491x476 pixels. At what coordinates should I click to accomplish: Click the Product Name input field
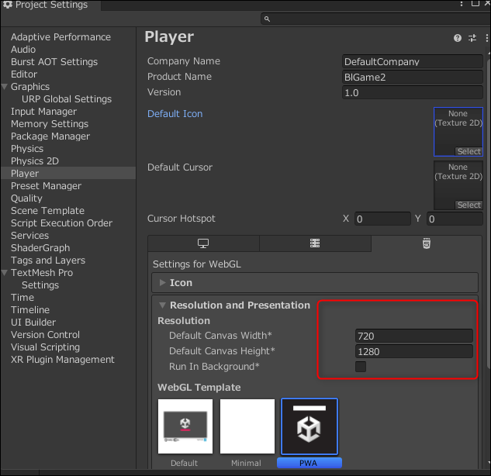pos(413,77)
